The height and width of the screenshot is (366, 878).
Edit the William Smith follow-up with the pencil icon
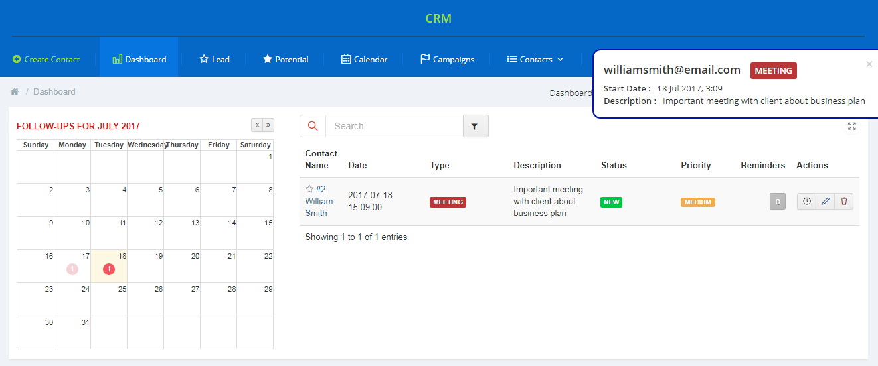pos(826,201)
